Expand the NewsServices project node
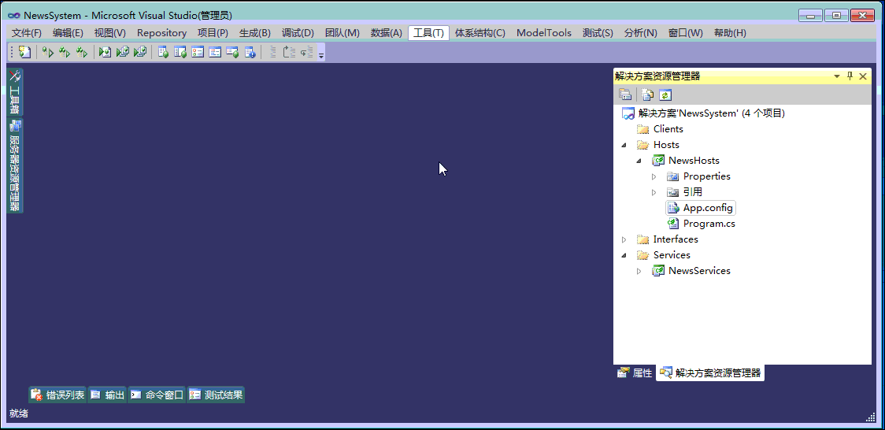Image resolution: width=885 pixels, height=430 pixels. point(639,271)
